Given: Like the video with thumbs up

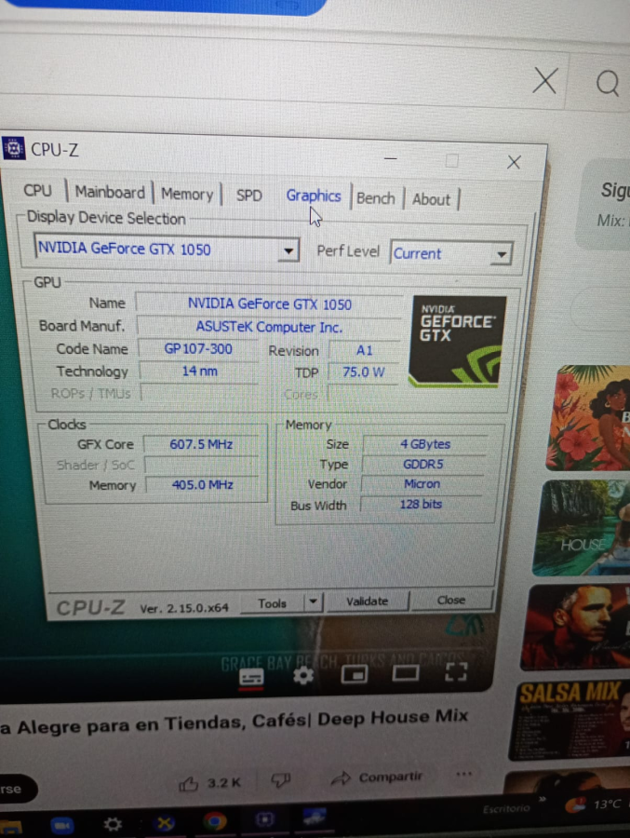Looking at the screenshot, I should pos(192,782).
